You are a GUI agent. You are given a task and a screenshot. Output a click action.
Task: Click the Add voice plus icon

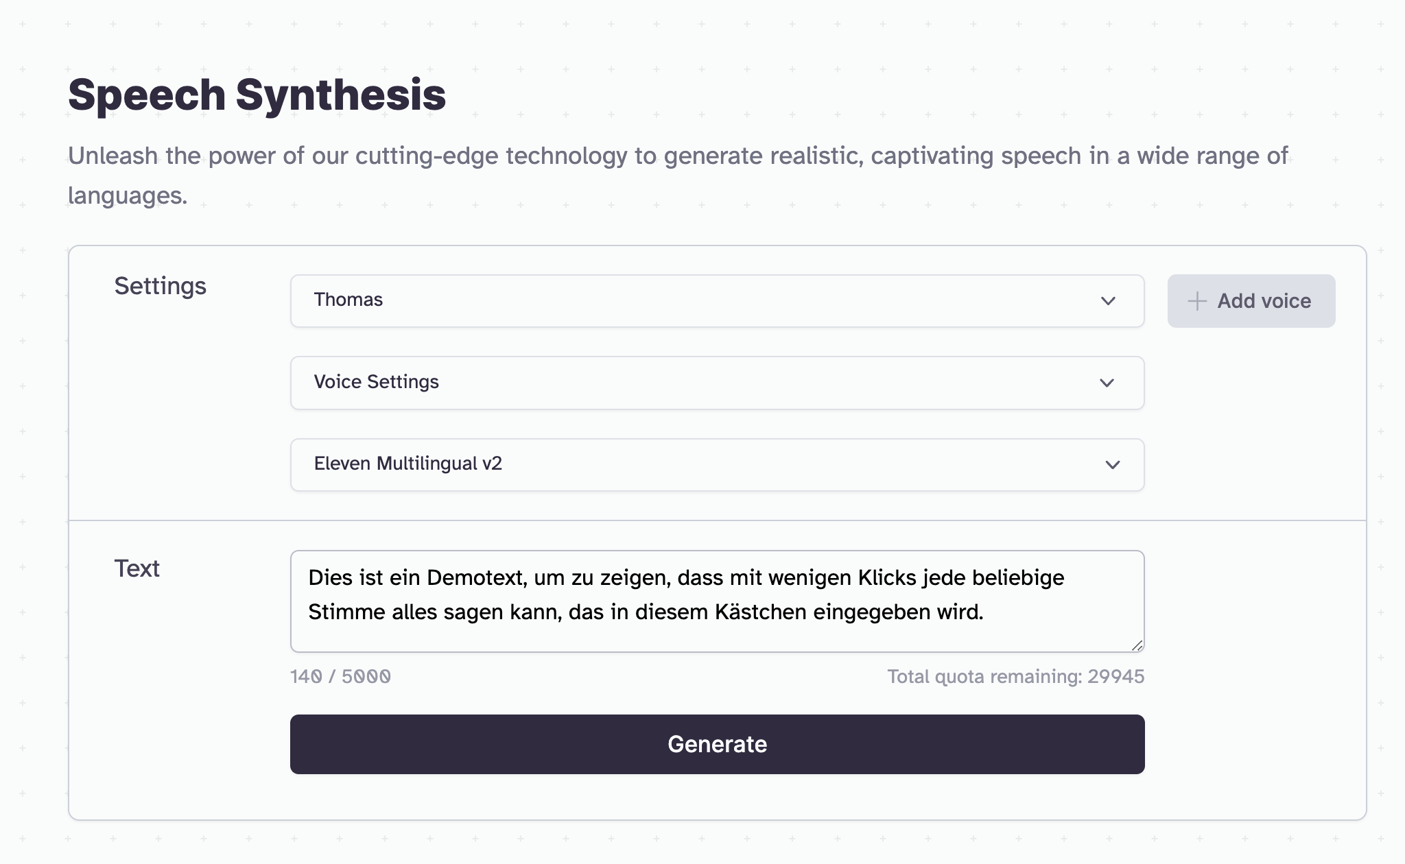[1196, 299]
